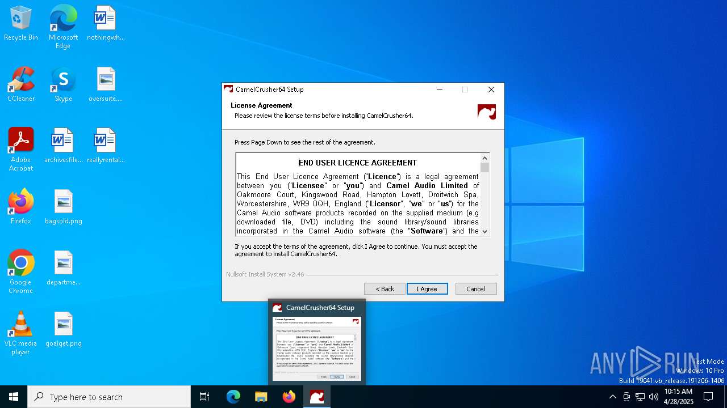The width and height of the screenshot is (727, 408).
Task: Open Adobe Acrobat desktop shortcut
Action: pos(21,150)
